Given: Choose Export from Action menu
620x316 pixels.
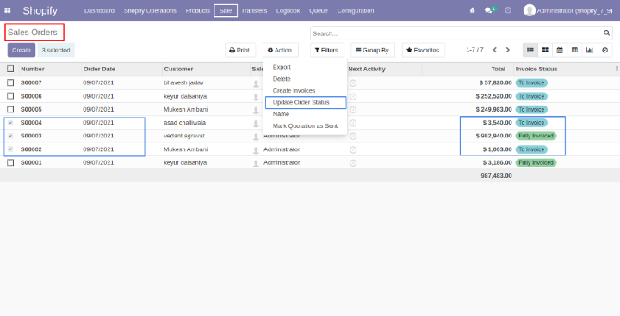Looking at the screenshot, I should tap(282, 67).
